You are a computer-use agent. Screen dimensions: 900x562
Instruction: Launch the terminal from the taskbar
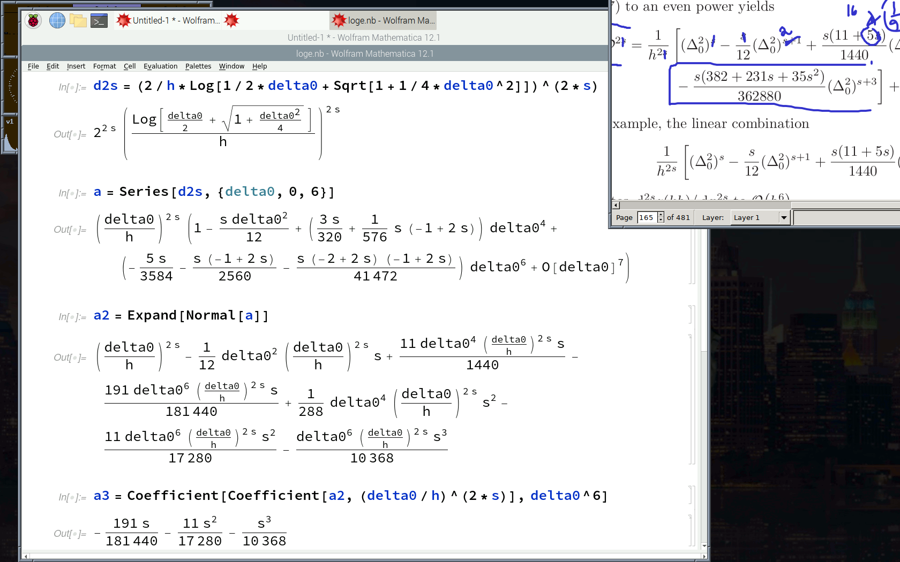[x=99, y=20]
